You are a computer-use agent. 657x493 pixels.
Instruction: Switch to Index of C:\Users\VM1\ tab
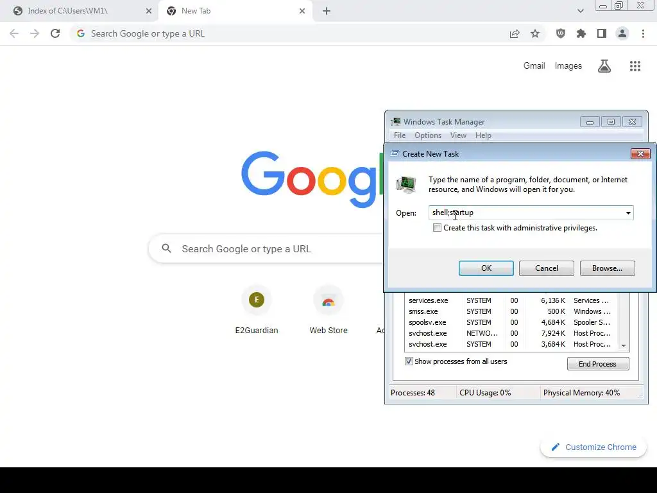tap(79, 11)
